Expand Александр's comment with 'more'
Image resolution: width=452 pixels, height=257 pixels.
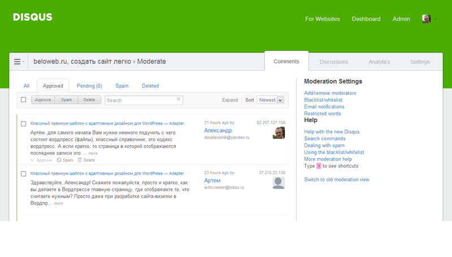pos(93,154)
